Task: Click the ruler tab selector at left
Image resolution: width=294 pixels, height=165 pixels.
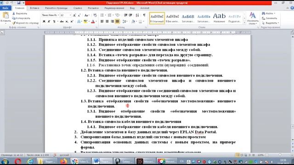Action: 2,33
